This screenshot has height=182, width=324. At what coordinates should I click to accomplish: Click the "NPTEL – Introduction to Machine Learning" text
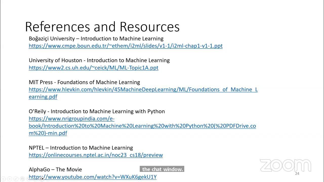(x=81, y=148)
